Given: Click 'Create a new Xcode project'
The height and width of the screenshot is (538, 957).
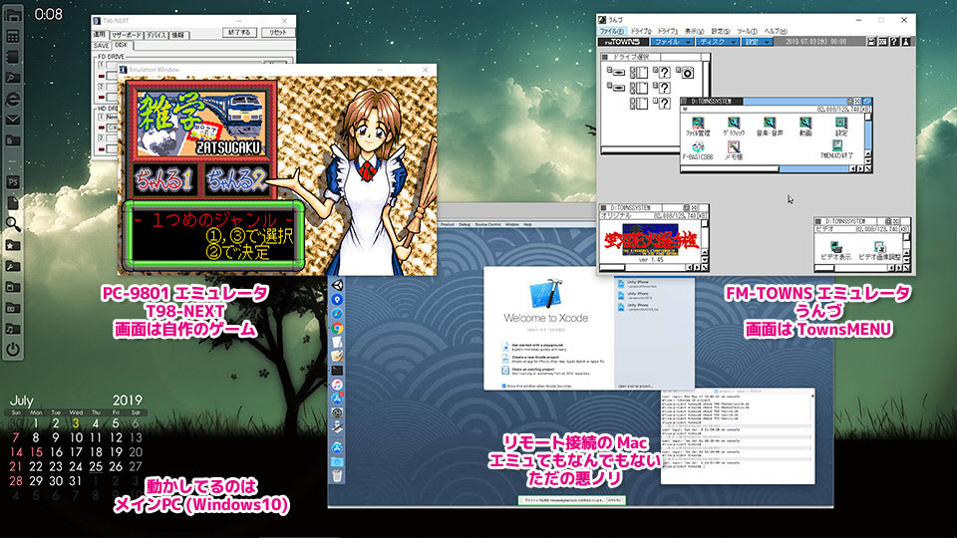Looking at the screenshot, I should coord(537,359).
